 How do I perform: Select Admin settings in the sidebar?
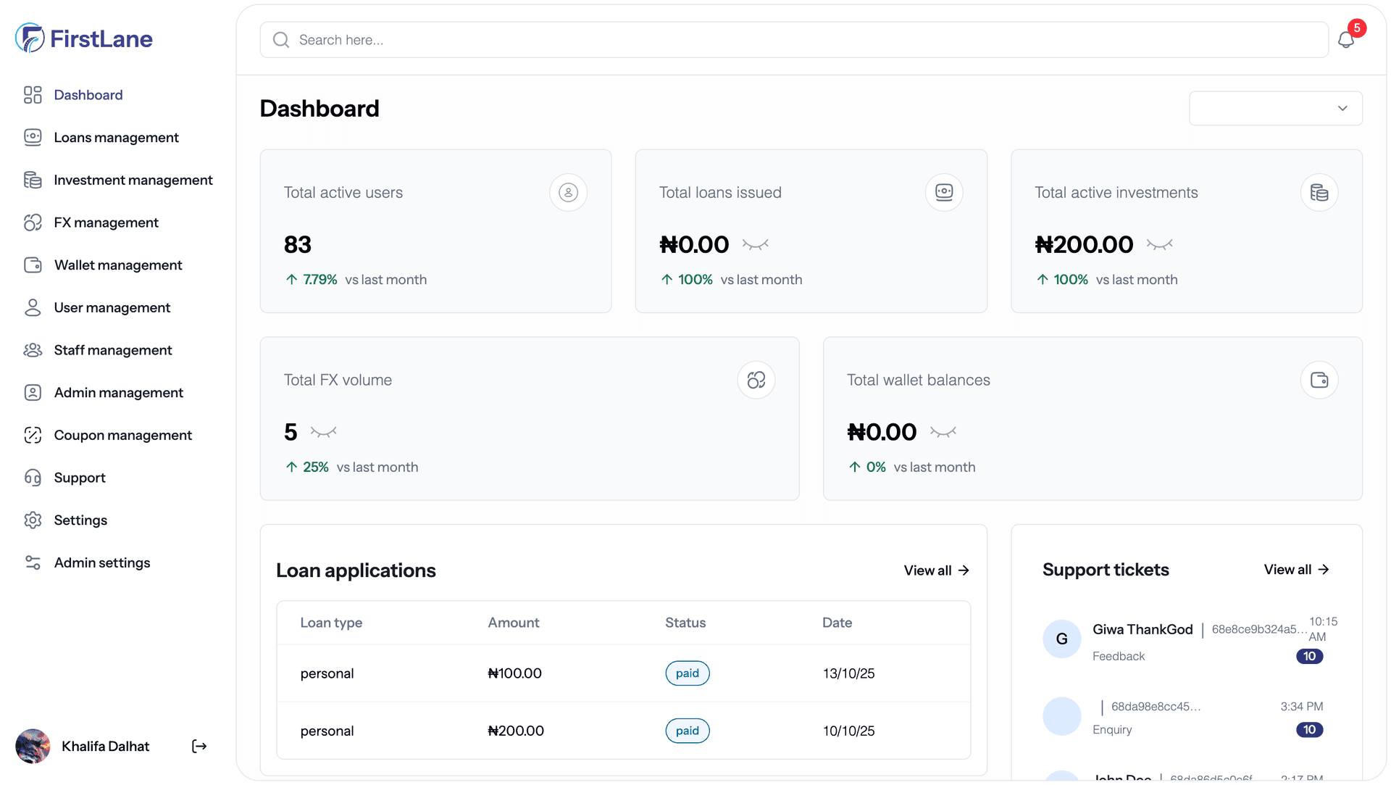pos(102,562)
